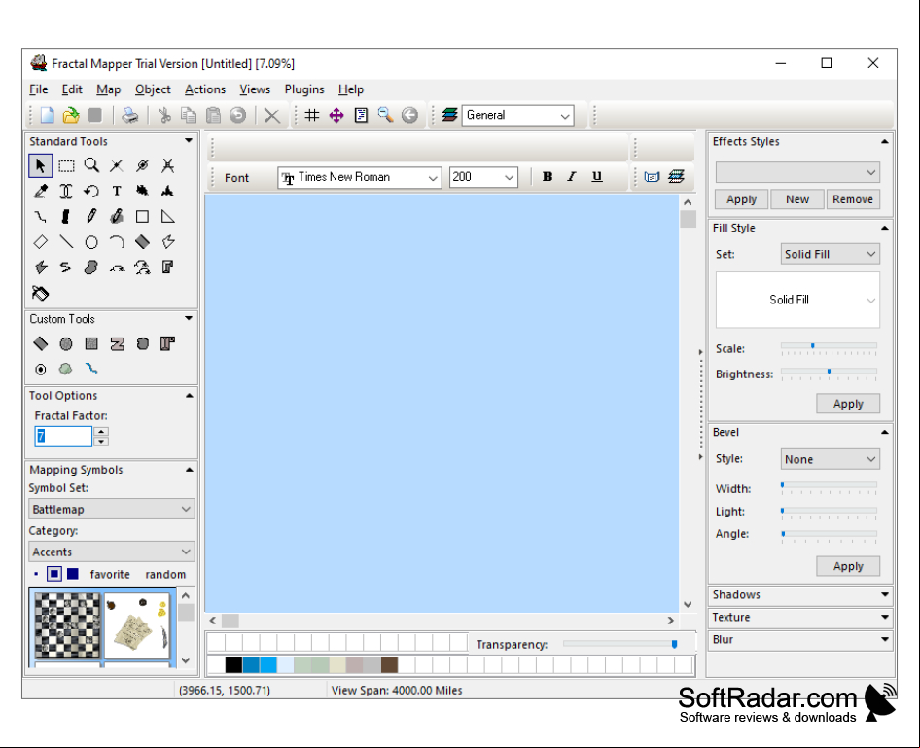This screenshot has width=920, height=748.
Task: Select the arrow Select tool
Action: [x=41, y=166]
